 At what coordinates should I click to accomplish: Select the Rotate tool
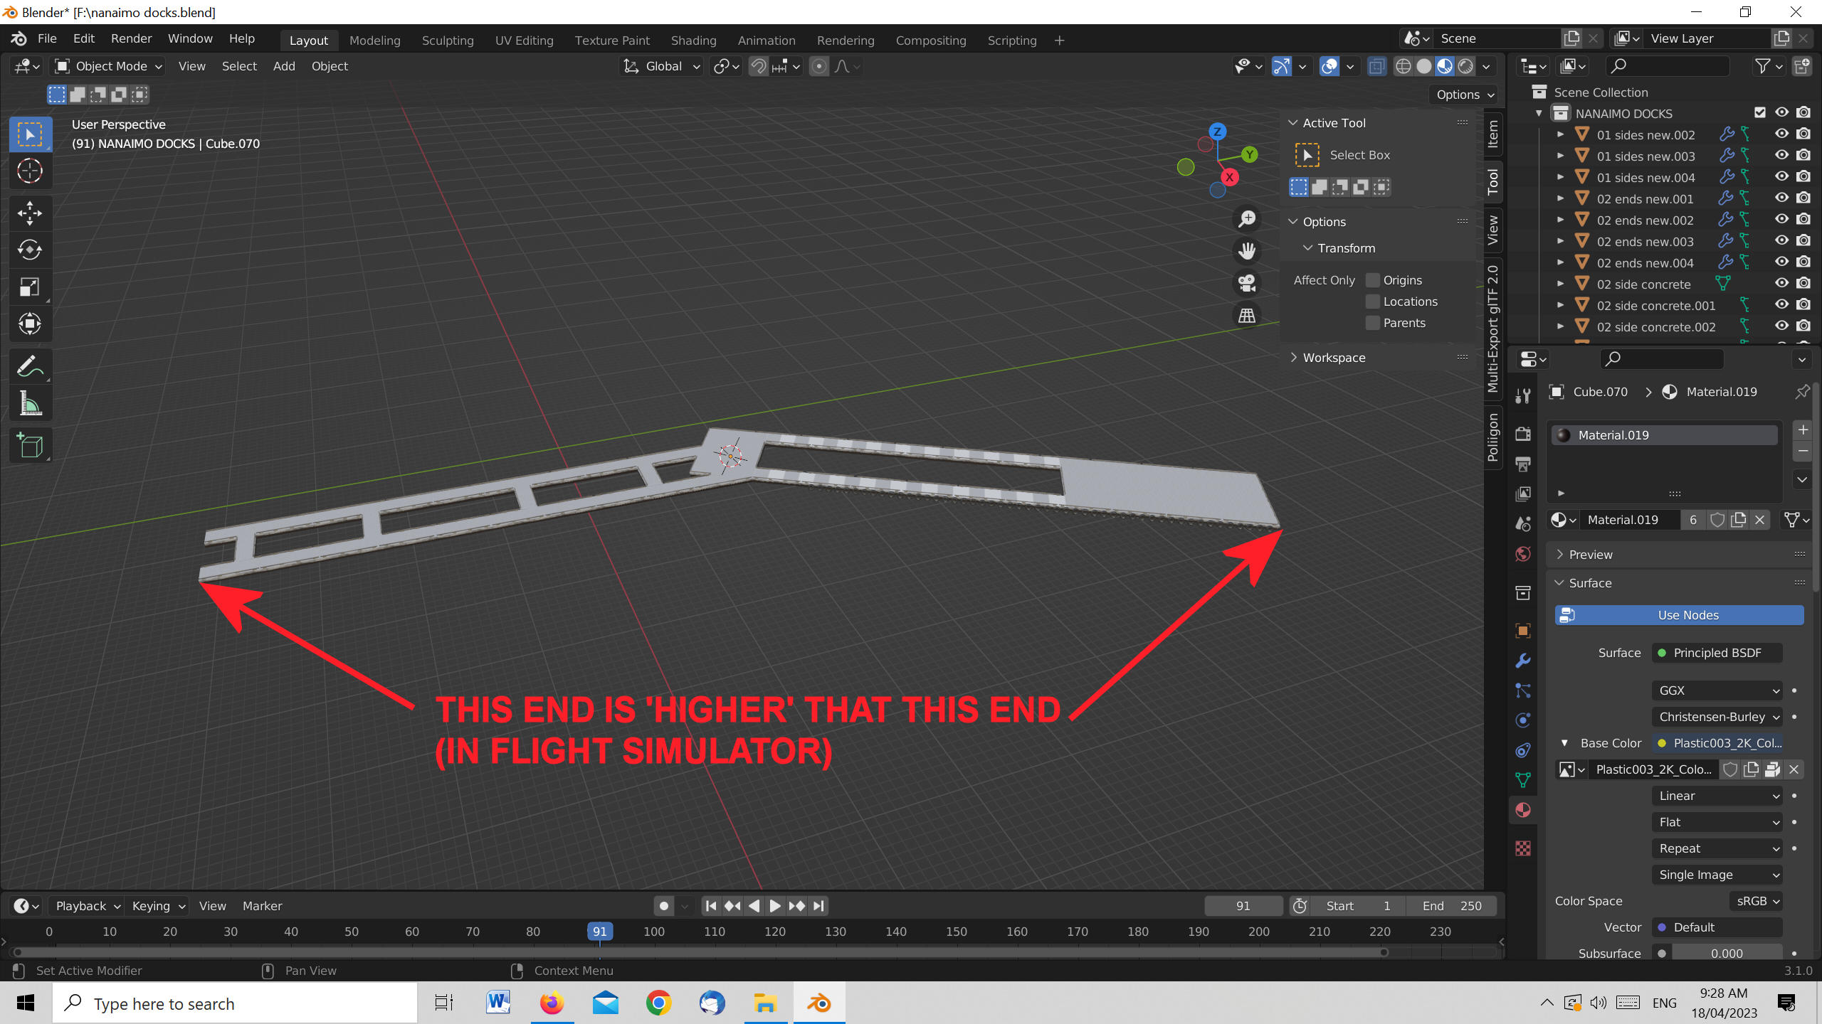pos(30,250)
